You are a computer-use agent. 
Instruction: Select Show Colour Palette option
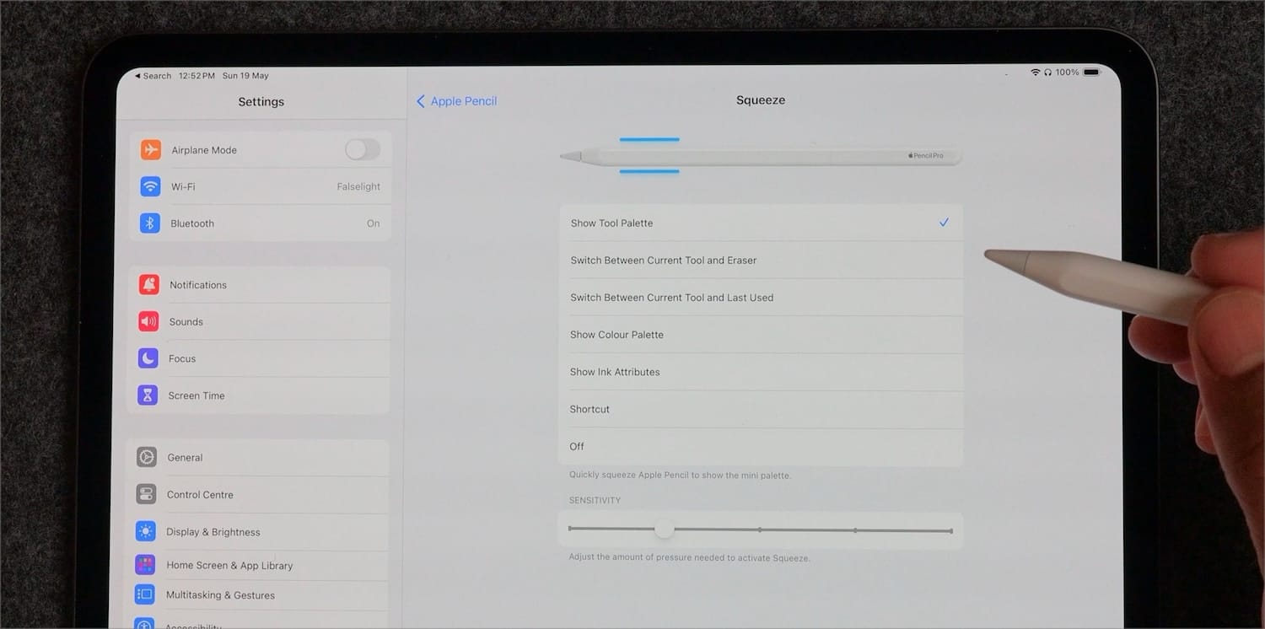tap(761, 335)
